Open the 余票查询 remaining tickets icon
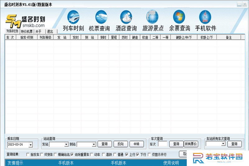This screenshot has width=249, height=166. 179,17
